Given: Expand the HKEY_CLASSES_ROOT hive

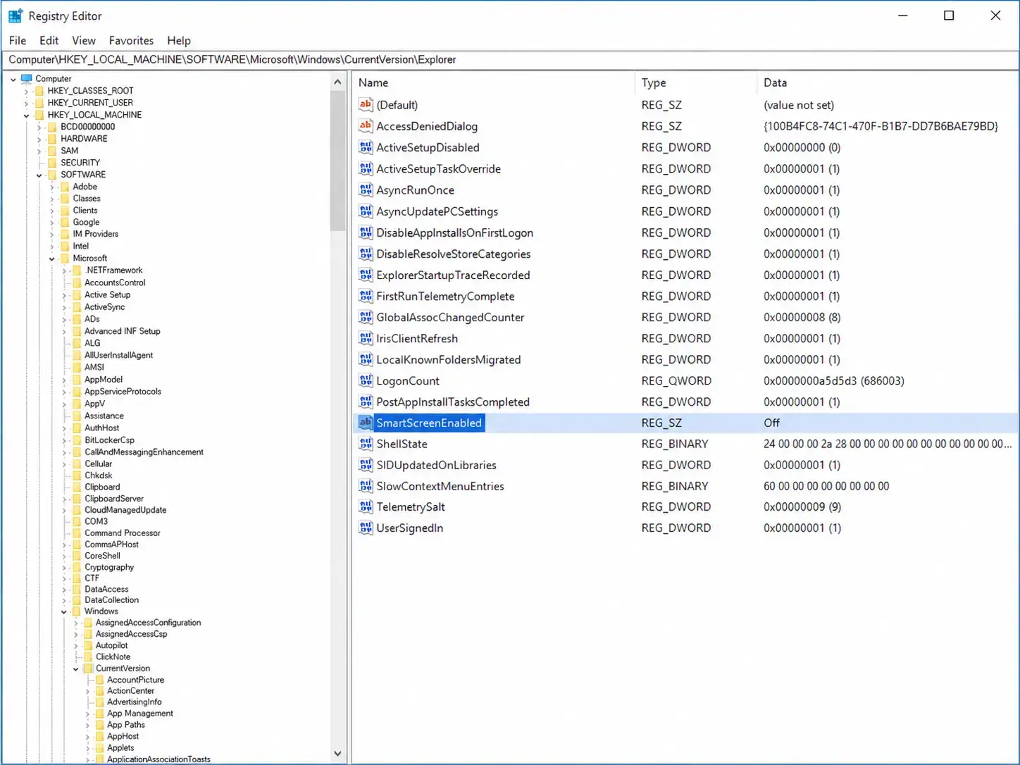Looking at the screenshot, I should pos(26,92).
